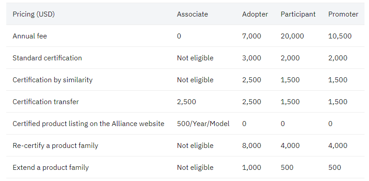Select Certified product listing on Alliance website
Screen dimensions: 369x181
tap(88, 123)
